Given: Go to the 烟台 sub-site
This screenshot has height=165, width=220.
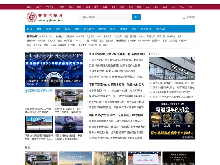Looking at the screenshot, I should [x=79, y=7].
